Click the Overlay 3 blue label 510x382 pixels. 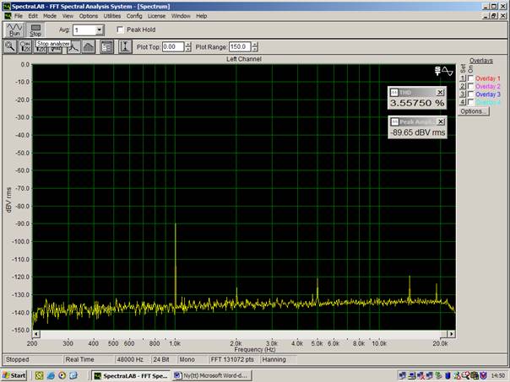488,94
